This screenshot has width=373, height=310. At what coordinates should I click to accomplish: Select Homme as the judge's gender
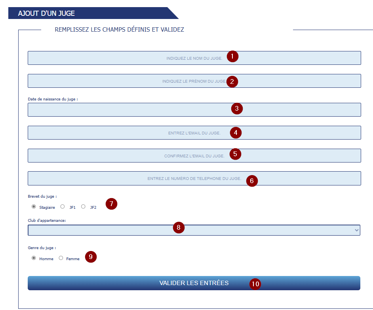point(34,258)
